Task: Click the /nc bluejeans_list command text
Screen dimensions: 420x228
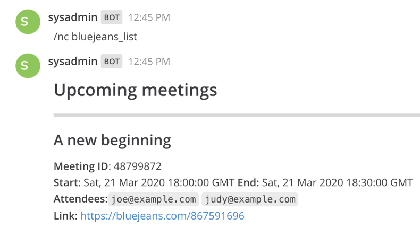Action: tap(95, 37)
